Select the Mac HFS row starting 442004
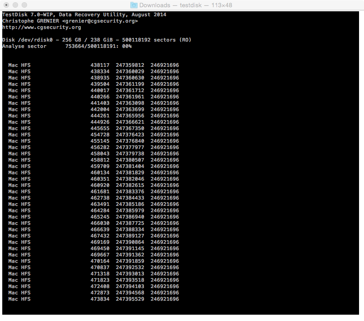Screen dimensions: 364x321 click(x=93, y=109)
